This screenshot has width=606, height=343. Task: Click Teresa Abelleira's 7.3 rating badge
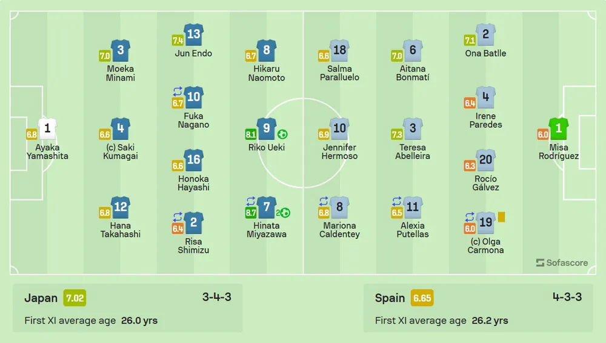[x=397, y=135]
